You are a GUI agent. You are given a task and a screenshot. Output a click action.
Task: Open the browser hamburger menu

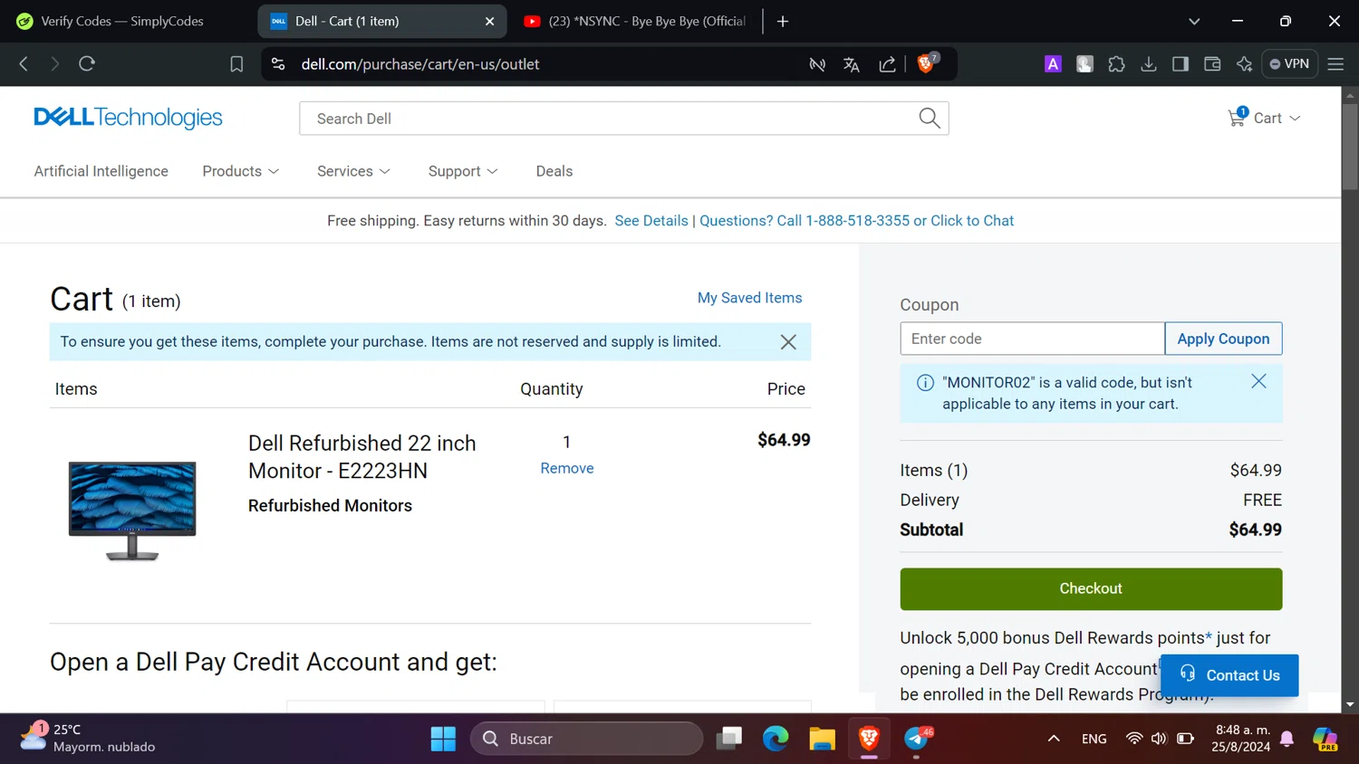point(1335,64)
